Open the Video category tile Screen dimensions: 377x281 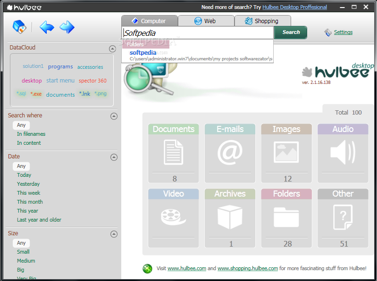(173, 218)
